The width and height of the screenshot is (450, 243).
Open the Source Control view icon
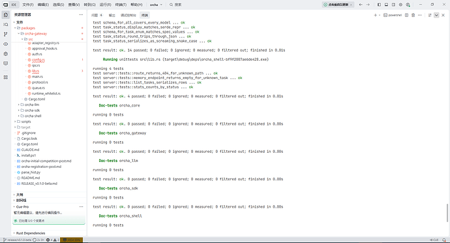click(x=6, y=34)
